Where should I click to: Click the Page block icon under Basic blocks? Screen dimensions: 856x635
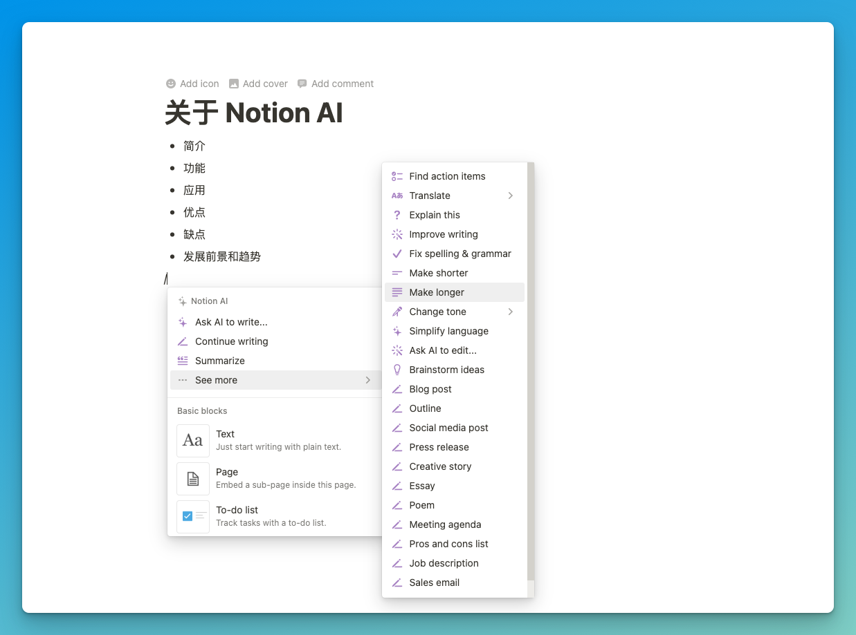[192, 478]
